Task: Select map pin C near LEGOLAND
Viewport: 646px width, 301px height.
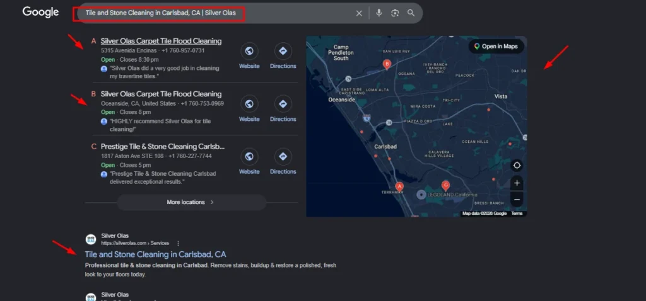Action: (445, 186)
